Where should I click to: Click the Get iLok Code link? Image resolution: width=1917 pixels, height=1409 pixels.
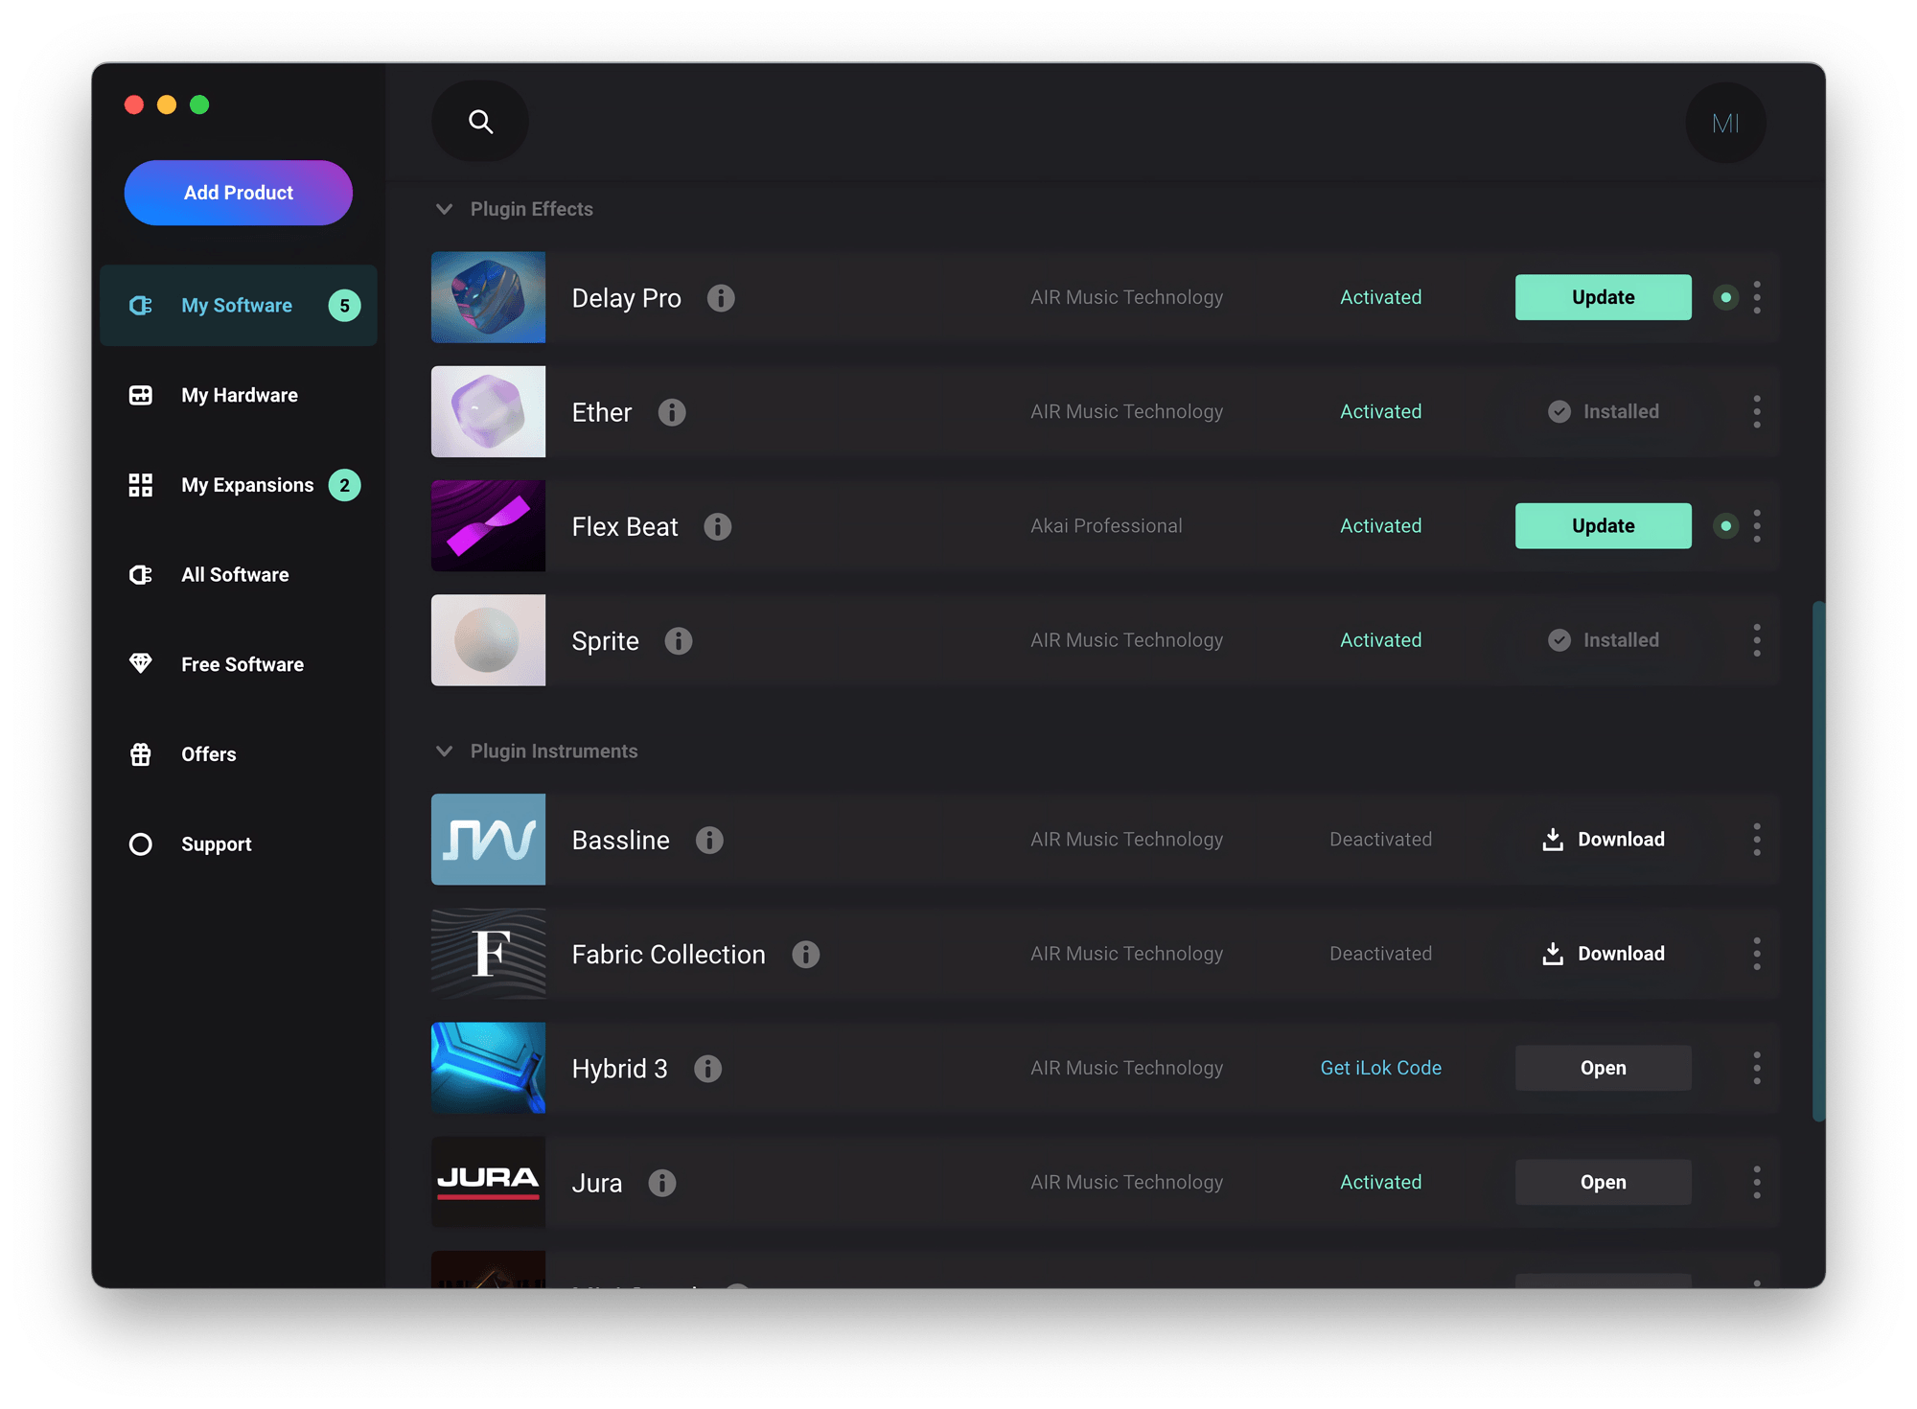[x=1380, y=1068]
